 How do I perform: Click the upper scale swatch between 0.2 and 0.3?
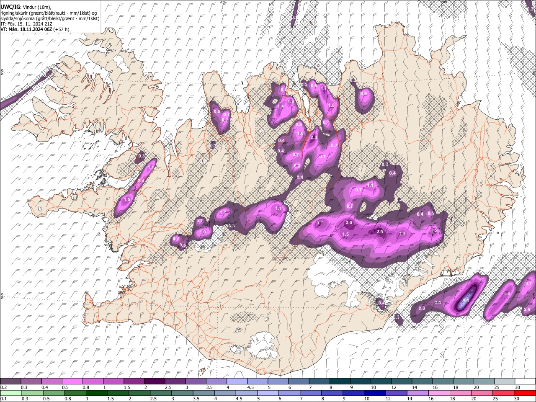(11, 381)
